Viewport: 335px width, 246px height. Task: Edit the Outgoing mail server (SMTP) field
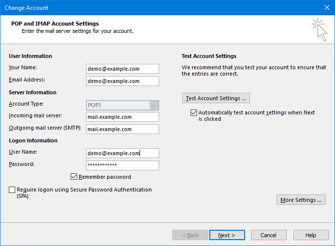coord(122,129)
